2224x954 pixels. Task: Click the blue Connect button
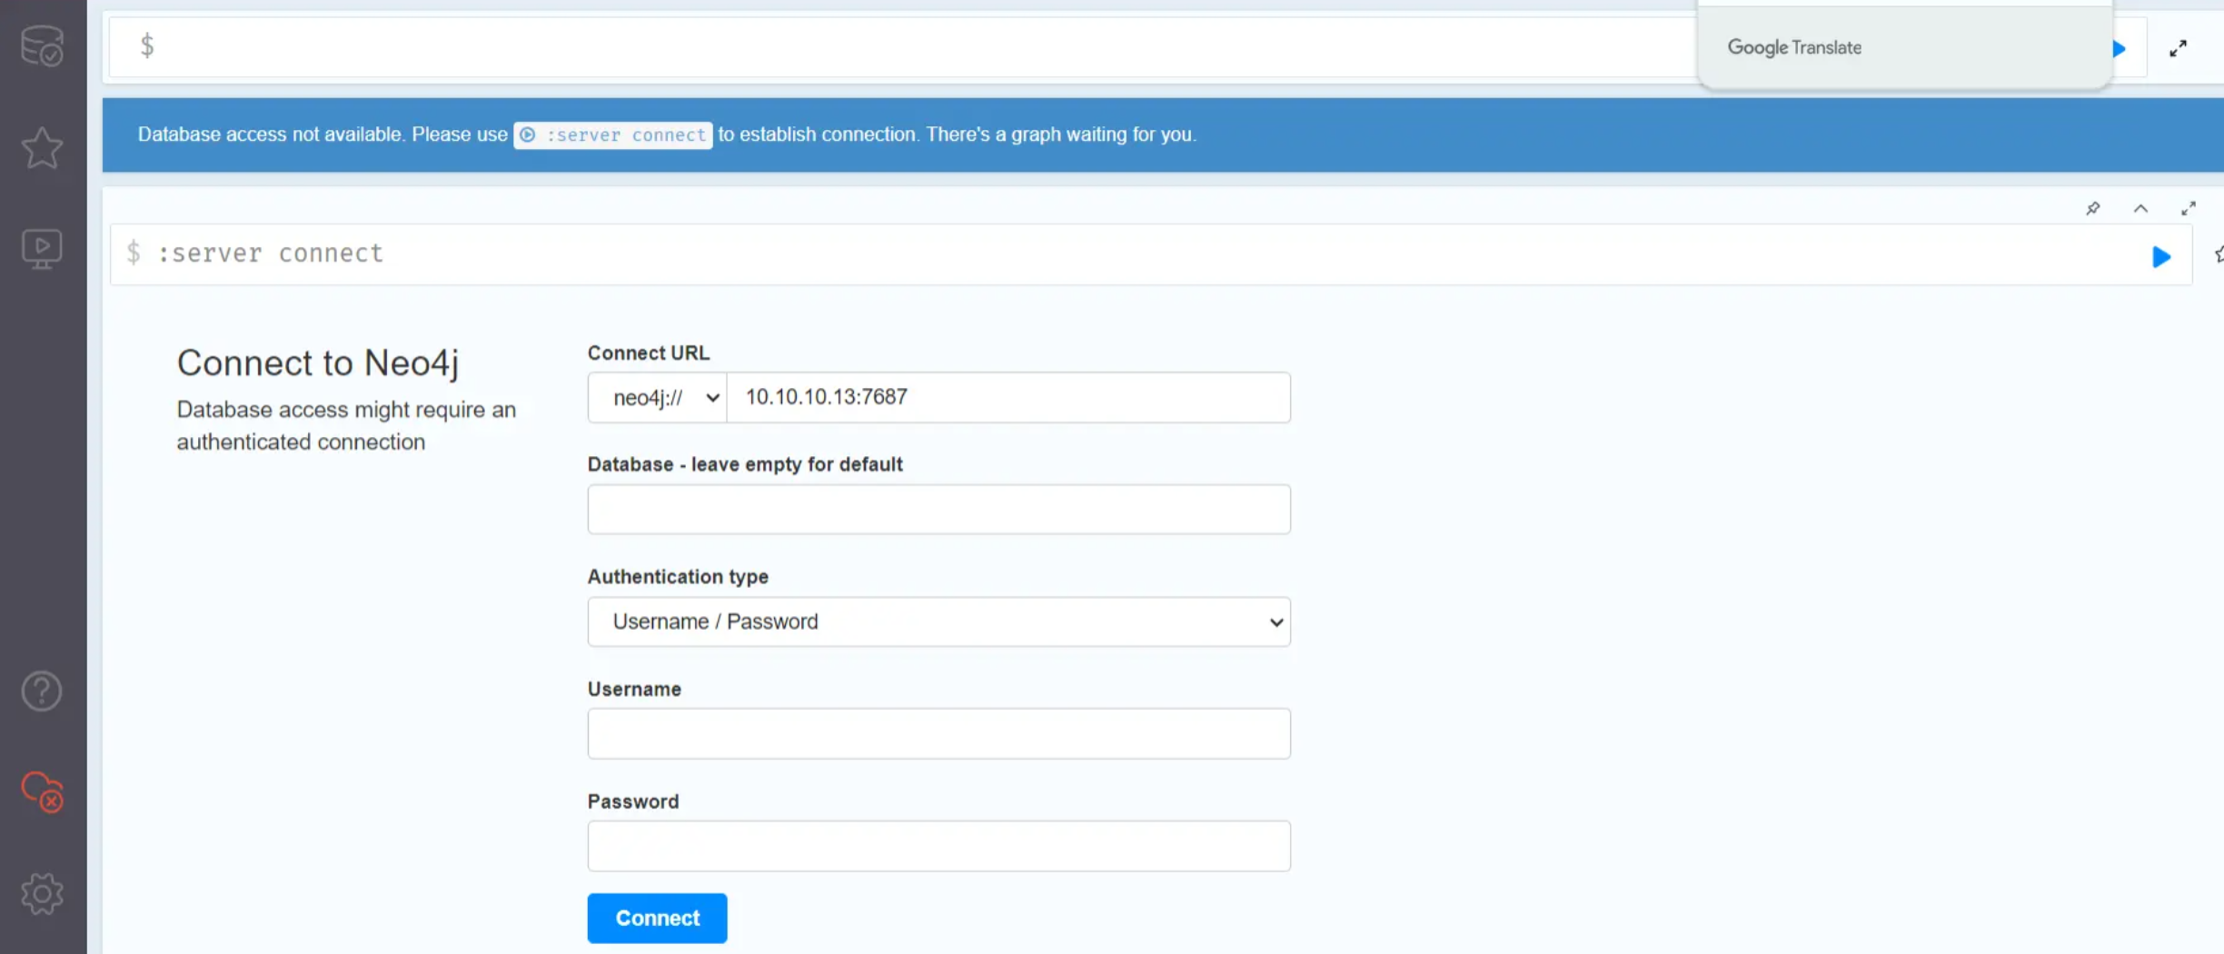pyautogui.click(x=657, y=919)
